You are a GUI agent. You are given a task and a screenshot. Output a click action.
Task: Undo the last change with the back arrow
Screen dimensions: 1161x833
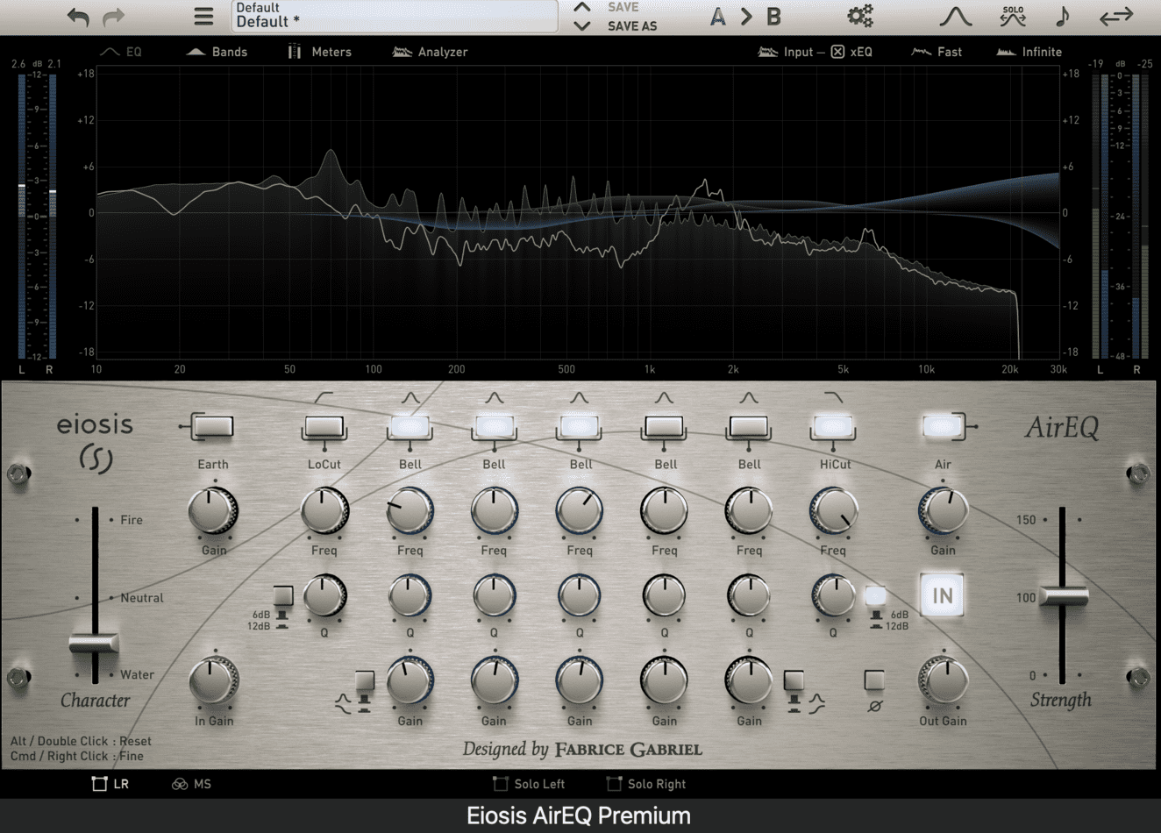pyautogui.click(x=78, y=17)
